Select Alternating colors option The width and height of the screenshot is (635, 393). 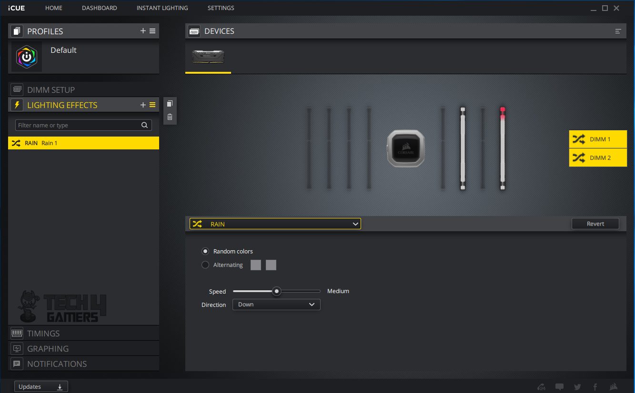pos(205,265)
